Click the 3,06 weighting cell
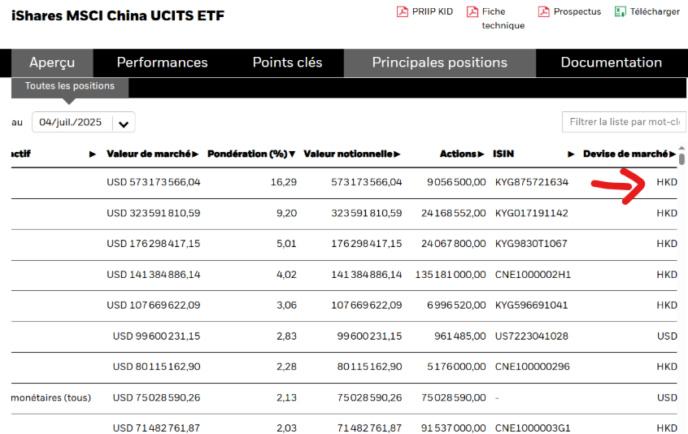Viewport: 688px width, 434px height. 286,305
